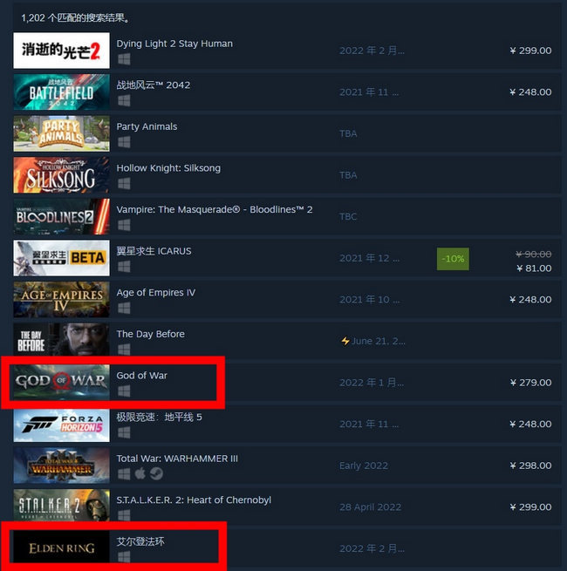Viewport: 567px width, 571px height.
Task: Click the Party Animals game title
Action: coord(147,126)
